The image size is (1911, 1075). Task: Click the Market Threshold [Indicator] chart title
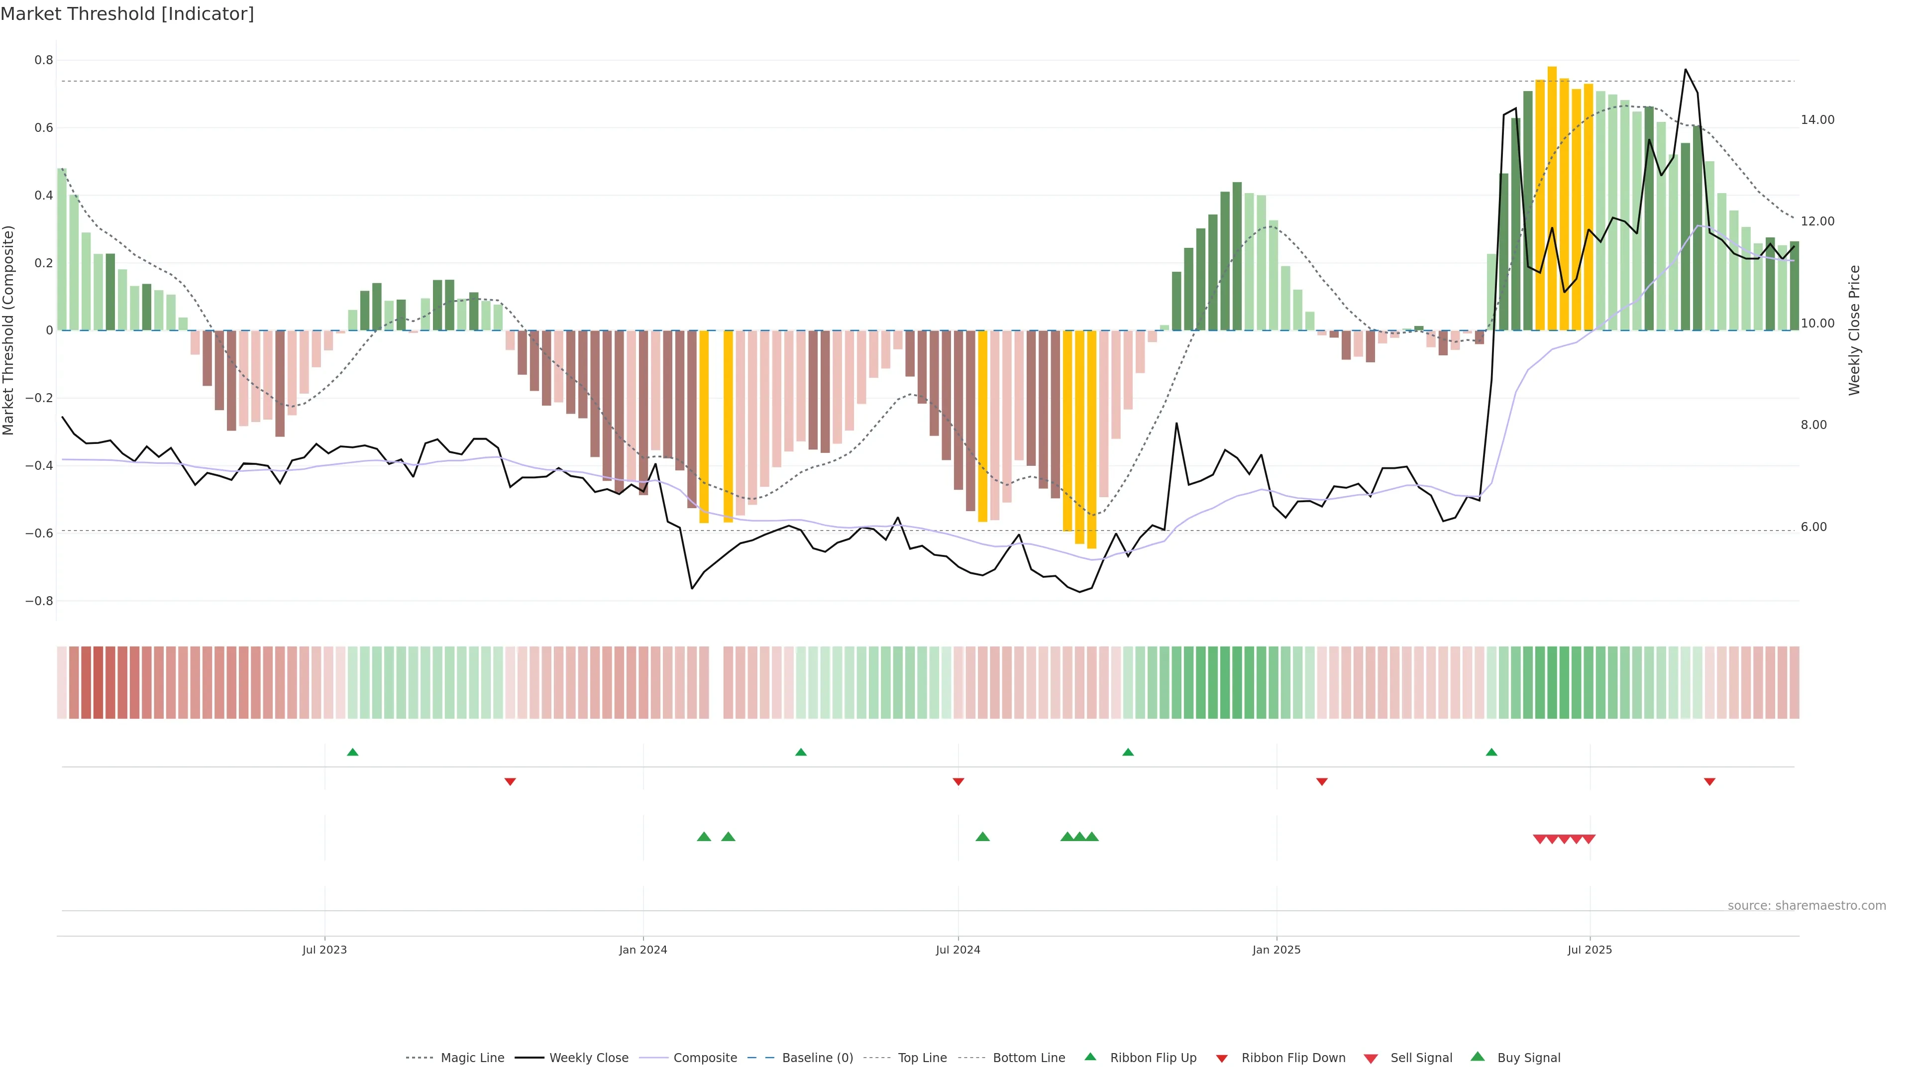(x=127, y=14)
